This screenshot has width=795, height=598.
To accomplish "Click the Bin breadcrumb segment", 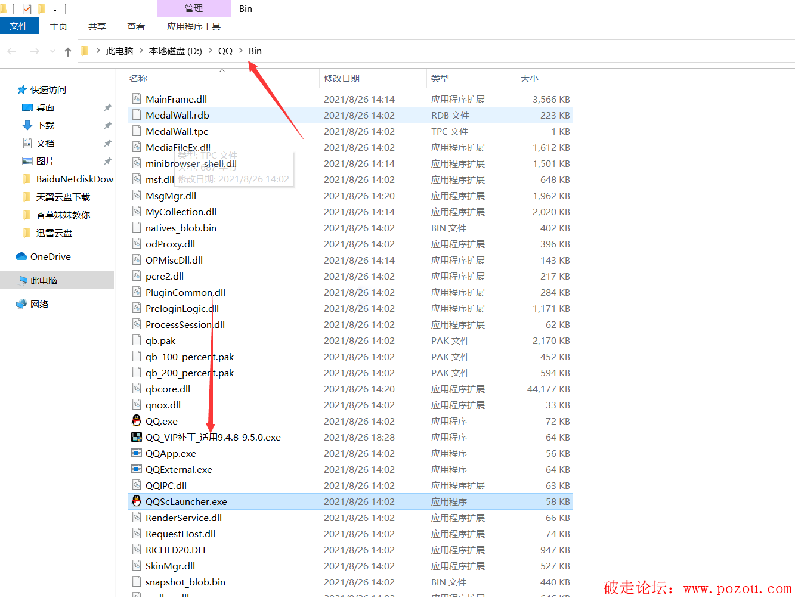I will click(255, 51).
